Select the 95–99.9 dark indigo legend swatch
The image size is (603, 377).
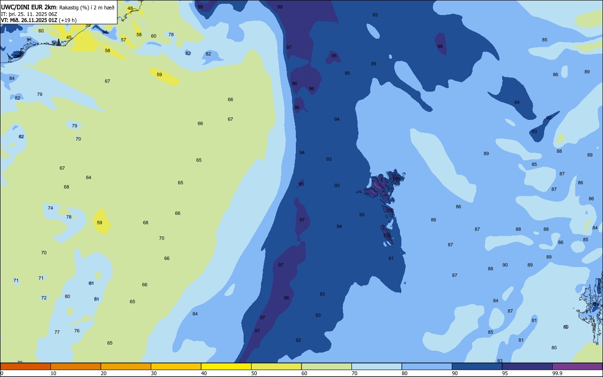tap(527, 366)
